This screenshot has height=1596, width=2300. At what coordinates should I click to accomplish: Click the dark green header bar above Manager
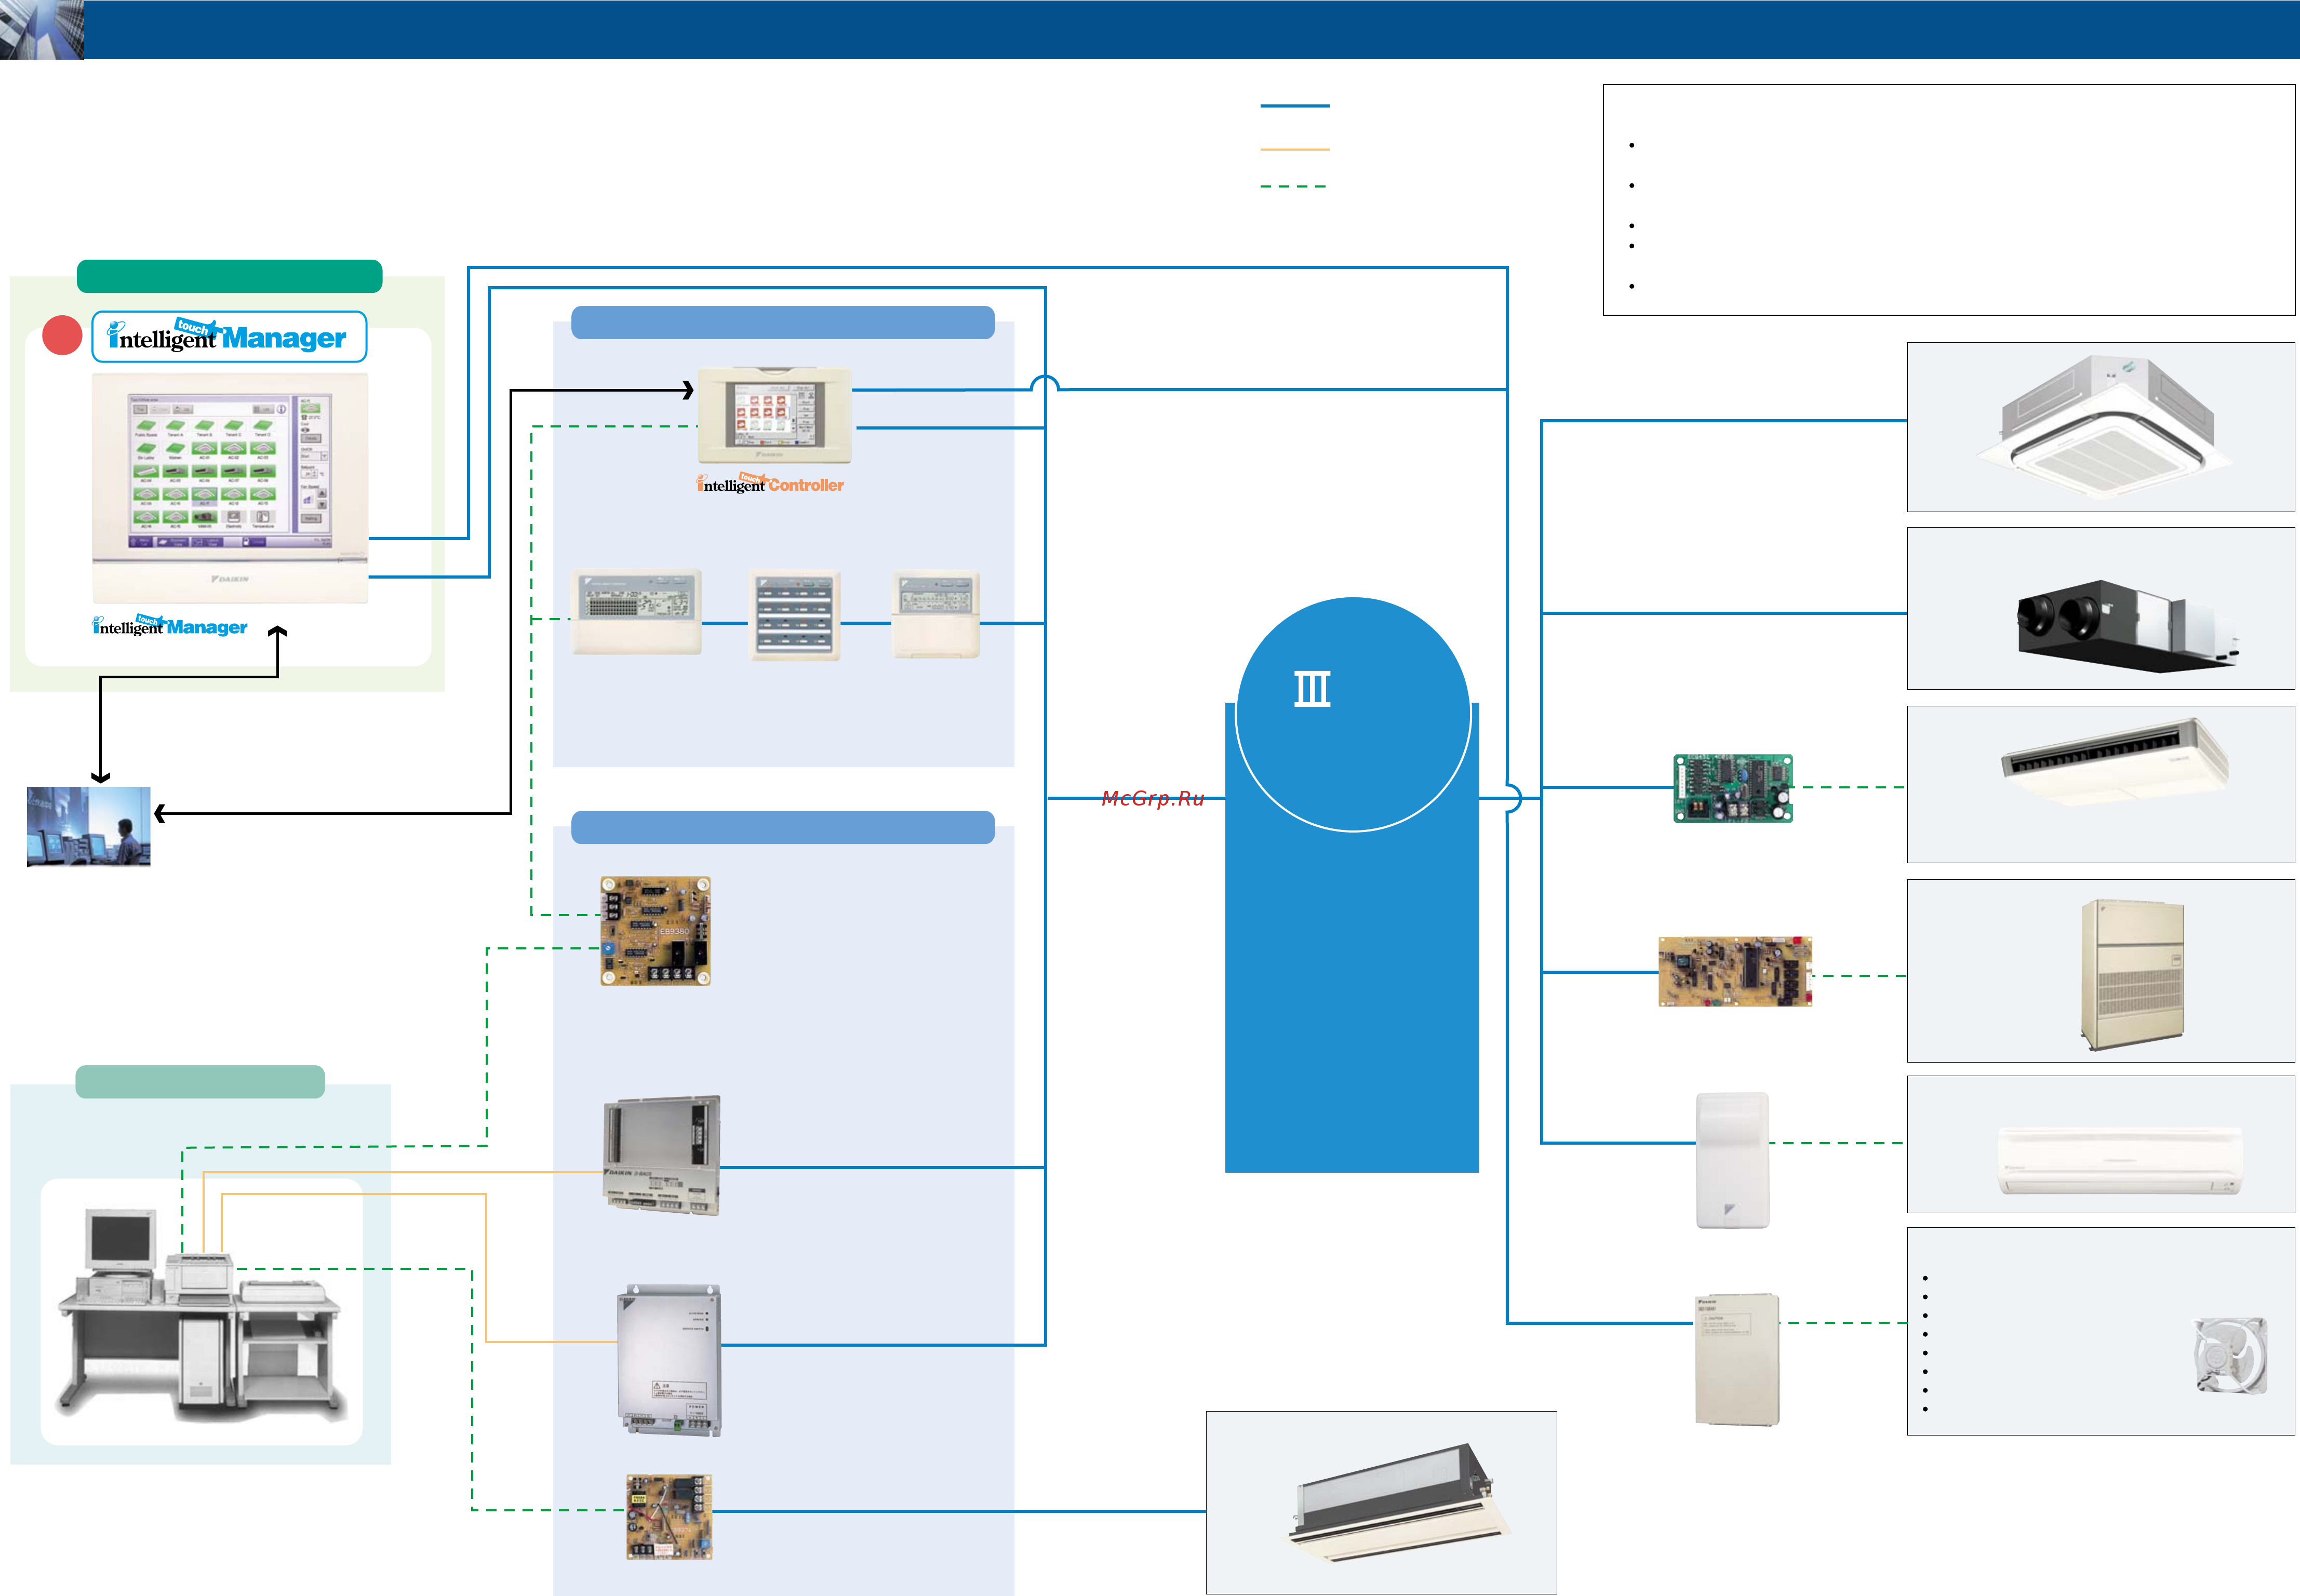coord(229,276)
